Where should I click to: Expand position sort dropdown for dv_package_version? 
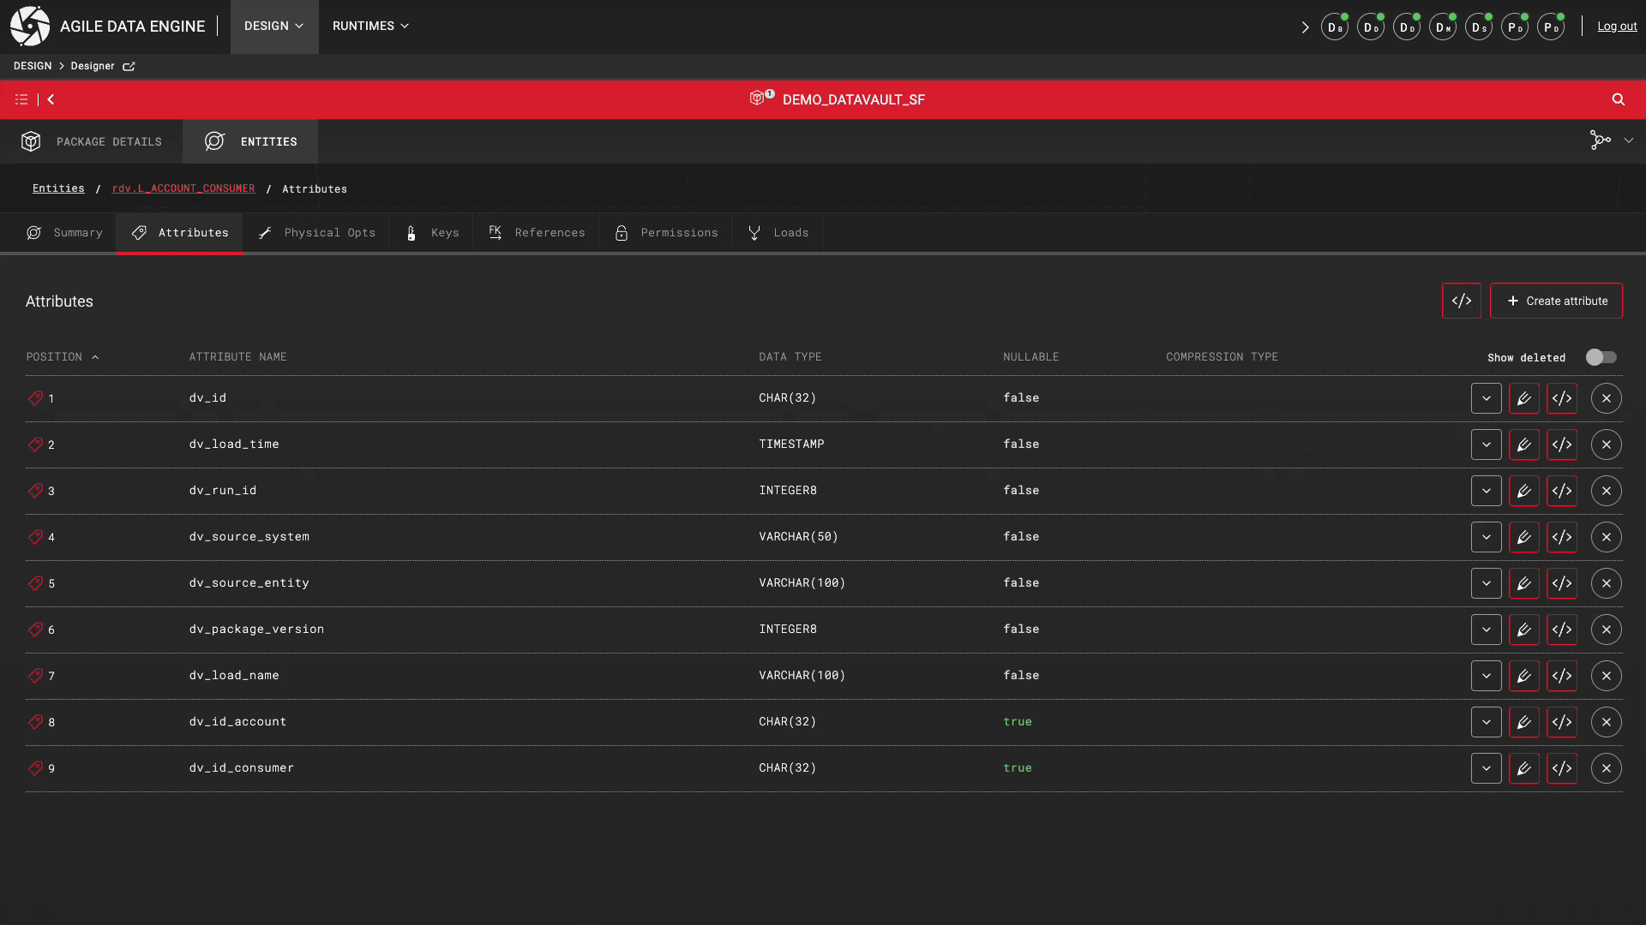pyautogui.click(x=1486, y=630)
